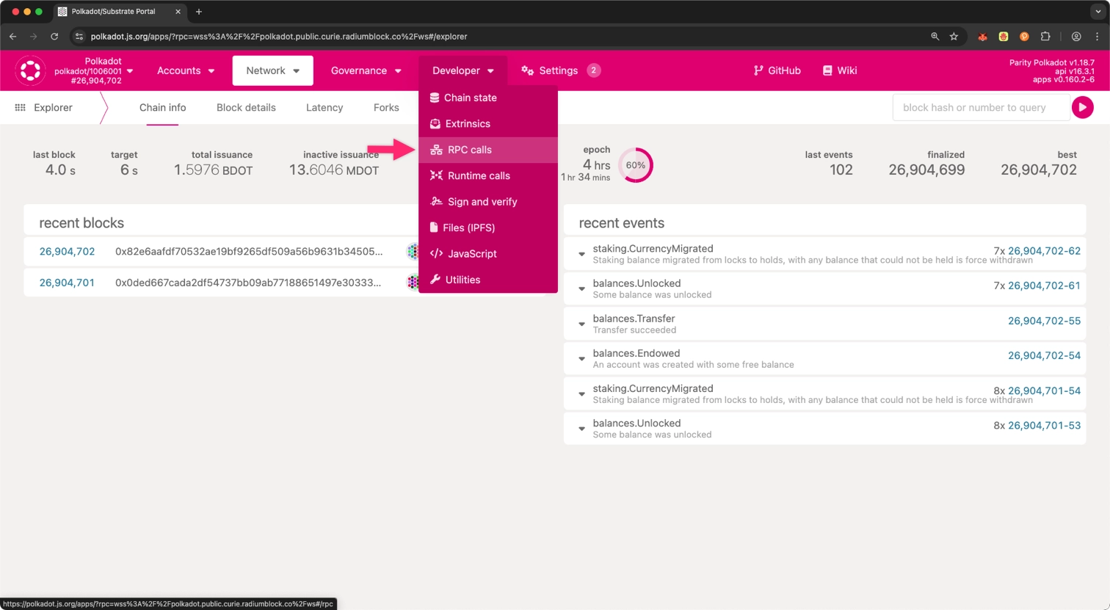Screen dimensions: 1110x610
Task: Open recent block 26,904,702
Action: (67, 251)
